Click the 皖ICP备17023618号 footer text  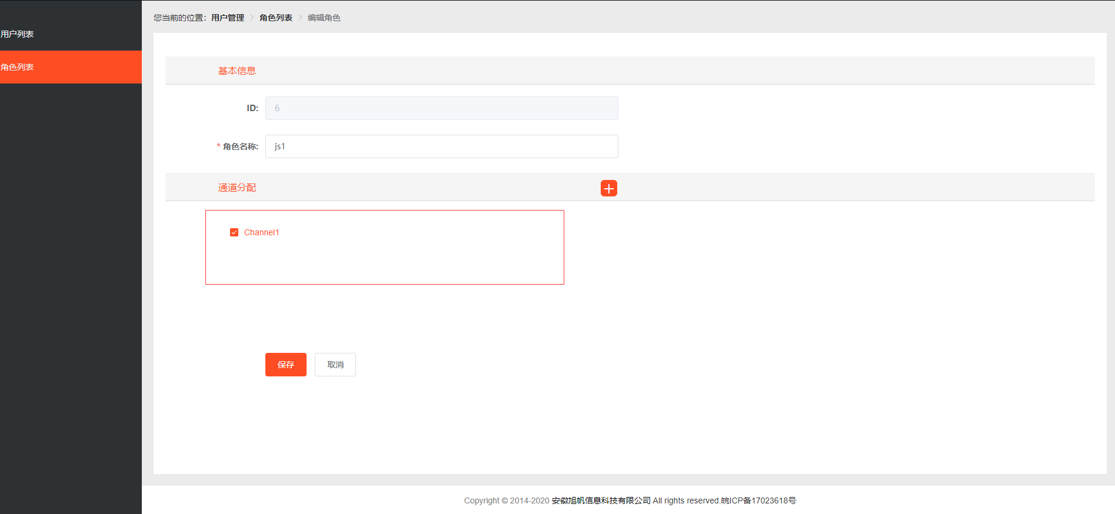758,500
